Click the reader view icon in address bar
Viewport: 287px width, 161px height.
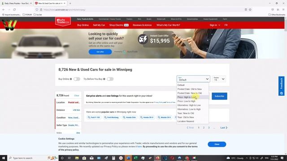[x=246, y=9]
